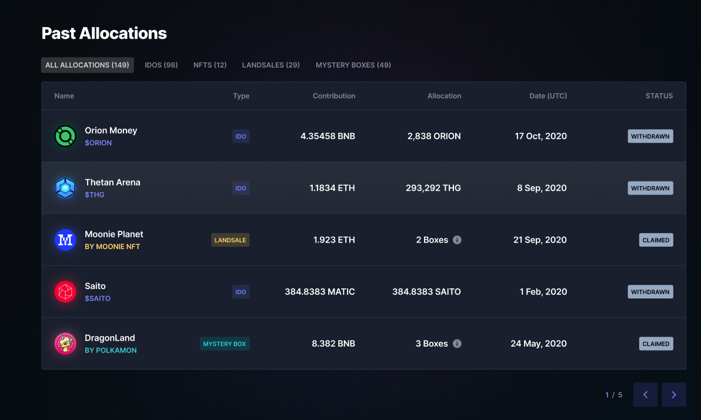Click the IDO badge for Thetan Arena
The height and width of the screenshot is (420, 701).
click(x=241, y=188)
